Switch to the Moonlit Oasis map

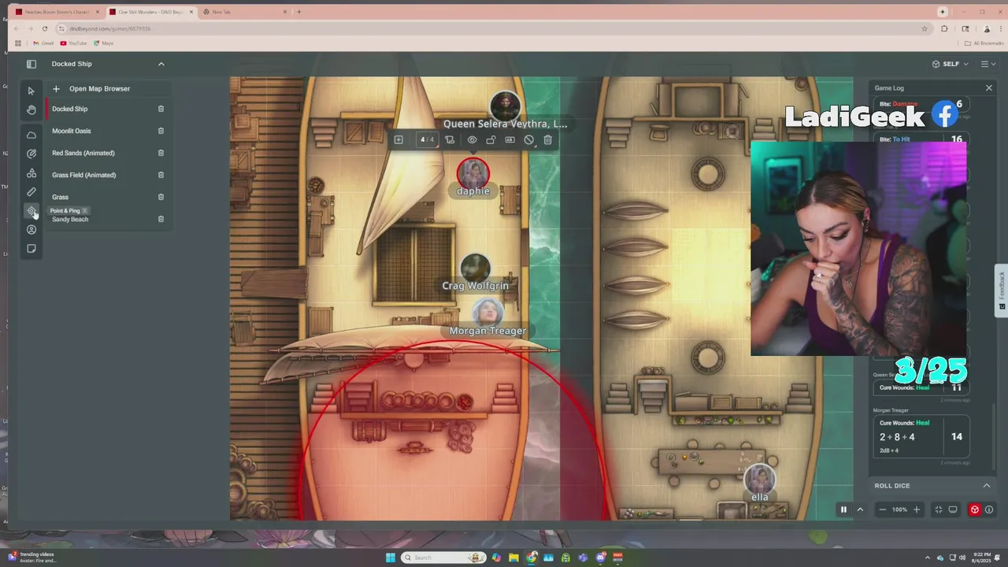(72, 131)
